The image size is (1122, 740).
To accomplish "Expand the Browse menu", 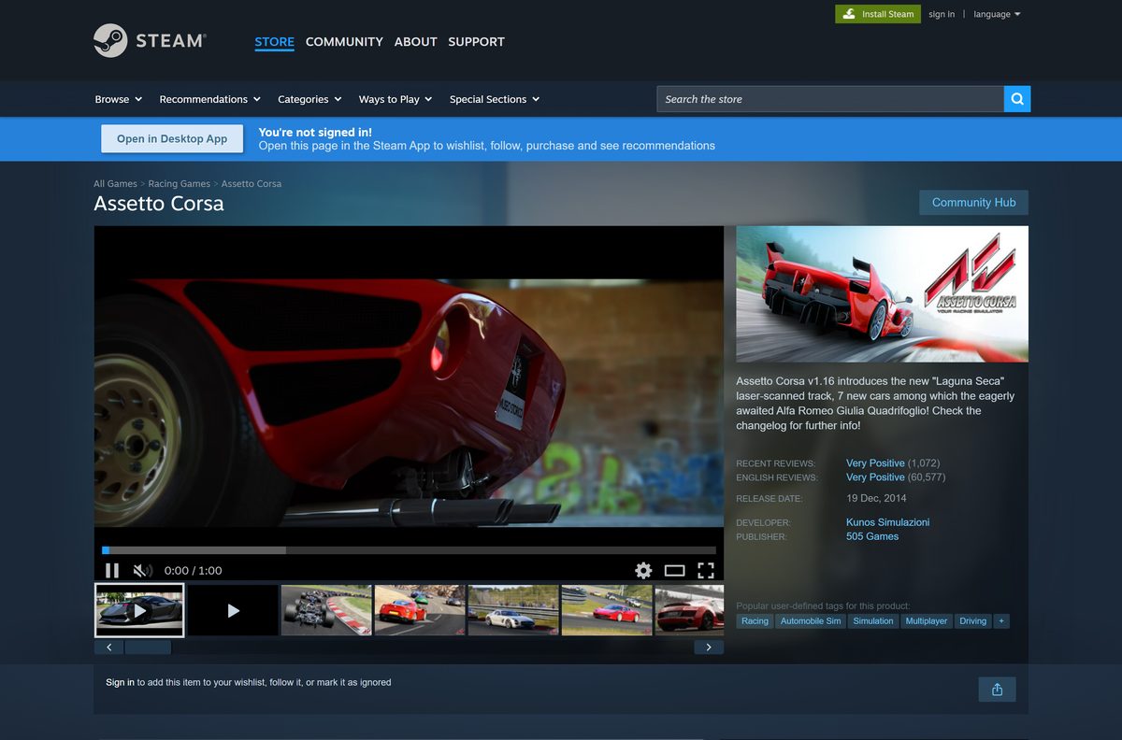I will tap(119, 99).
